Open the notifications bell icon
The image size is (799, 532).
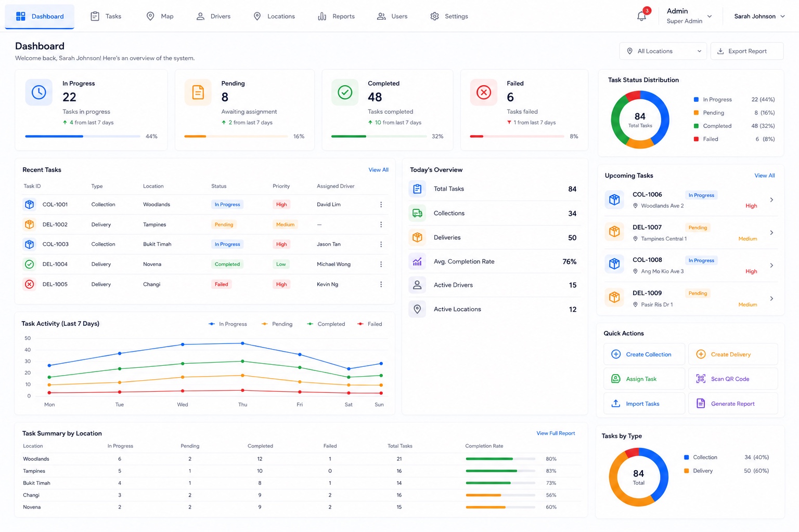642,16
